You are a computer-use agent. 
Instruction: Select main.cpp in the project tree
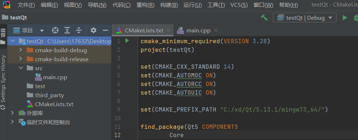coord(51,77)
